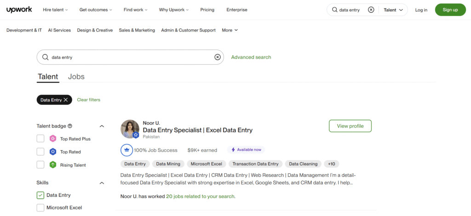Open Advanced search
The width and height of the screenshot is (471, 216).
coord(251,57)
